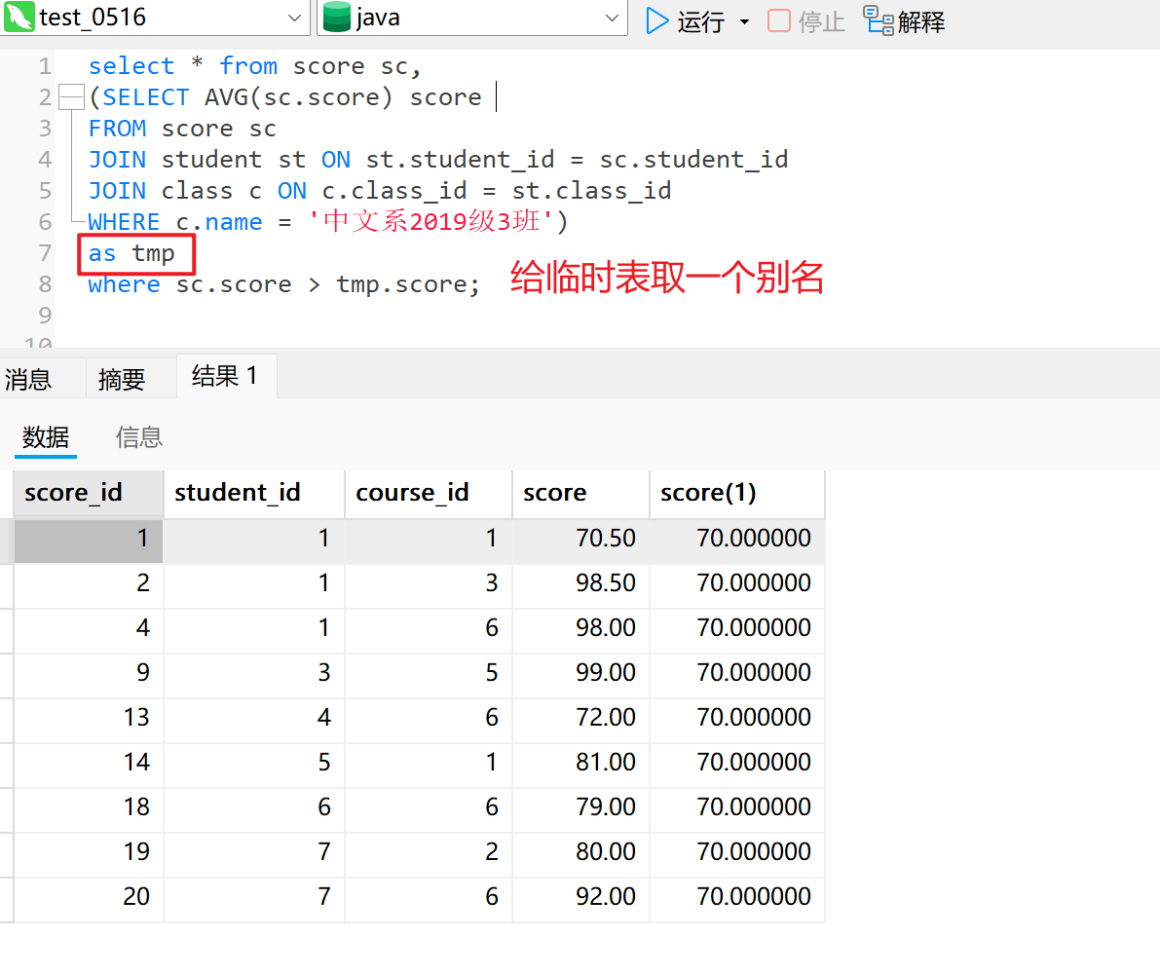
Task: Click 'tmp' alias on line 7
Action: 153,253
